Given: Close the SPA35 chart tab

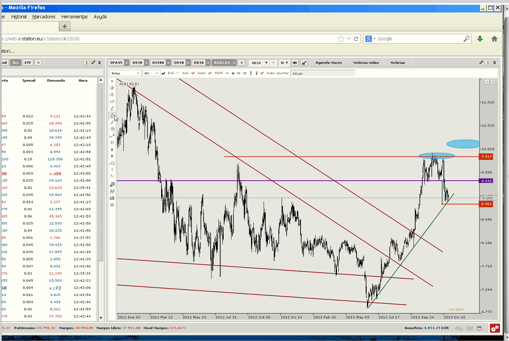Looking at the screenshot, I should coord(126,63).
